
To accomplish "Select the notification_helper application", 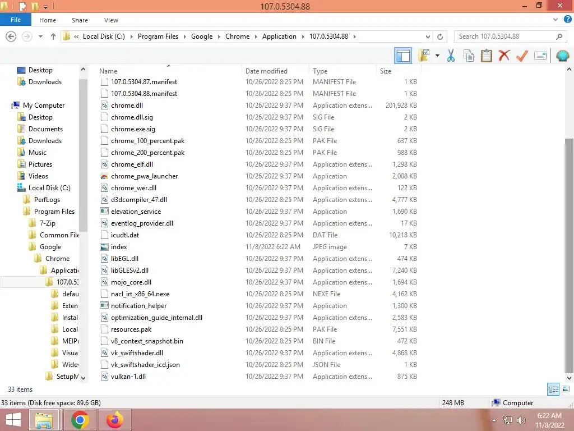I will (x=138, y=306).
